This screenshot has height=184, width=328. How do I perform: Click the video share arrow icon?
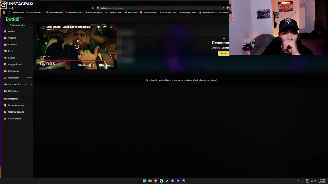click(44, 65)
